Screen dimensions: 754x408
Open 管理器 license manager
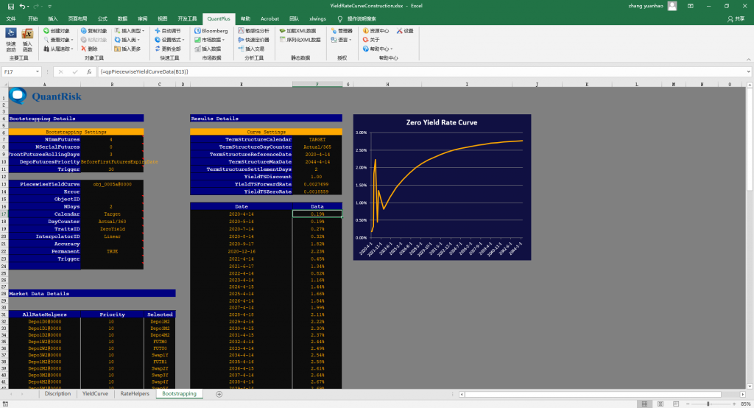[x=342, y=31]
